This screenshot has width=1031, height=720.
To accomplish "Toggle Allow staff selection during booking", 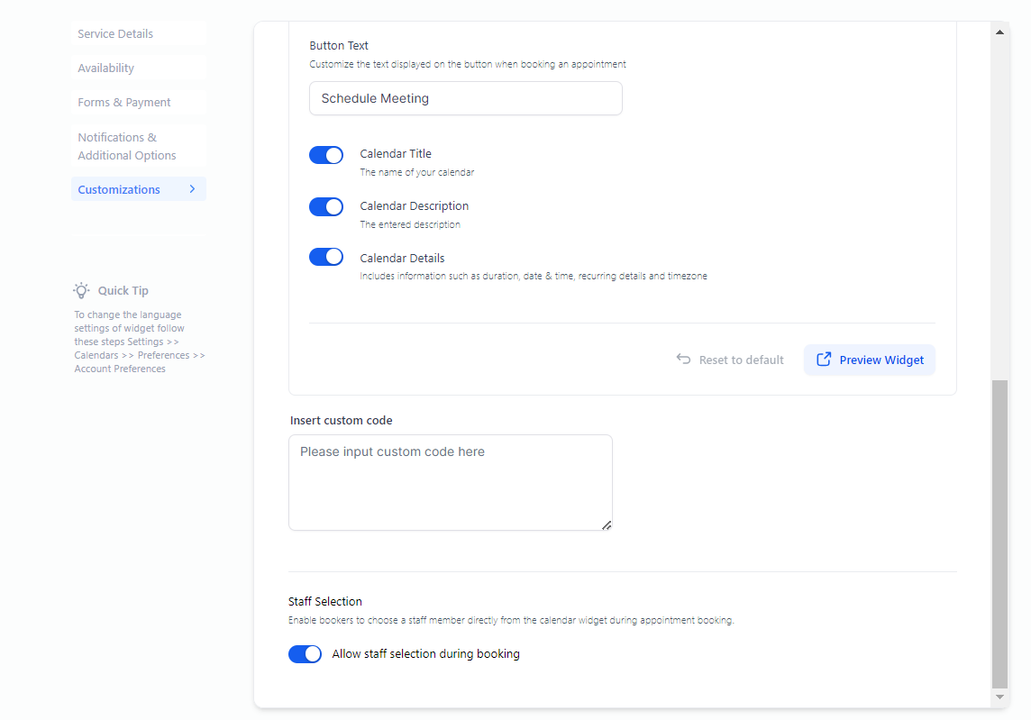I will [306, 654].
